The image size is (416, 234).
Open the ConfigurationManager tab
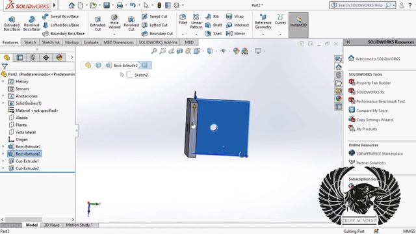tap(33, 57)
